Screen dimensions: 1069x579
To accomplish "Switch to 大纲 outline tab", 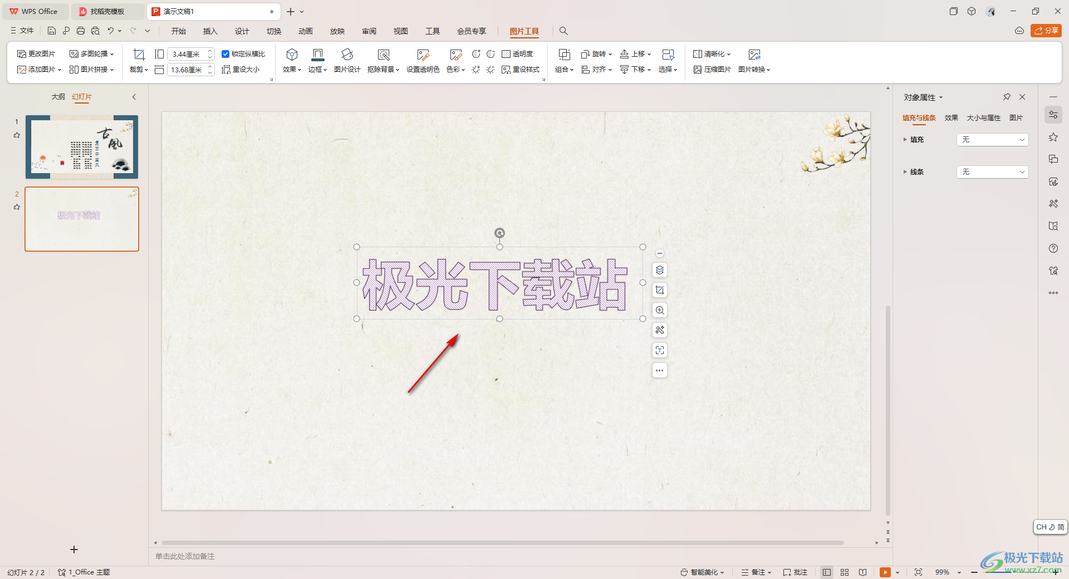I will pos(58,97).
